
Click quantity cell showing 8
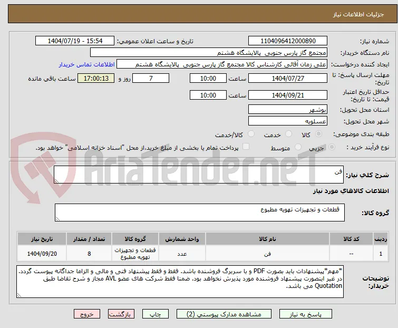[x=89, y=254]
